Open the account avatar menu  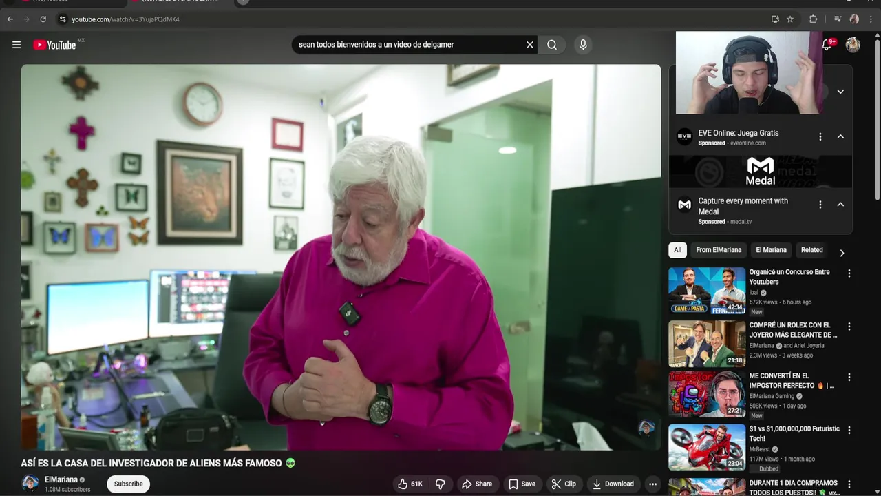(853, 45)
